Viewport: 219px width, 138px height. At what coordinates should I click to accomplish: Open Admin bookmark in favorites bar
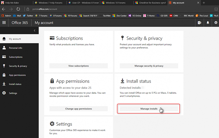tap(6, 16)
